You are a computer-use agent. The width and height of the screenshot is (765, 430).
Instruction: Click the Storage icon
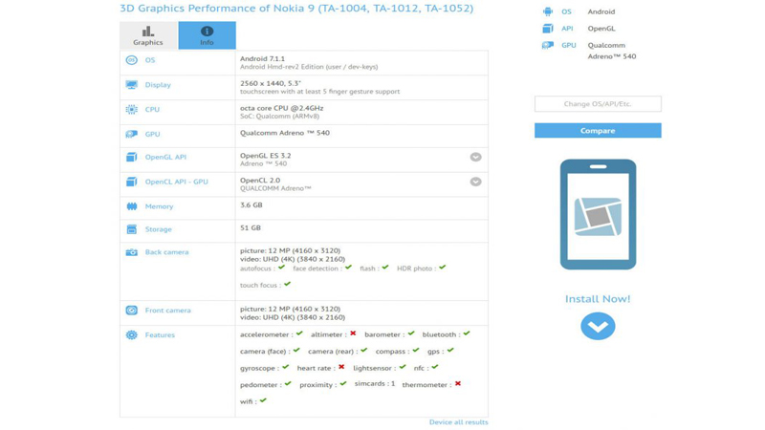point(131,229)
